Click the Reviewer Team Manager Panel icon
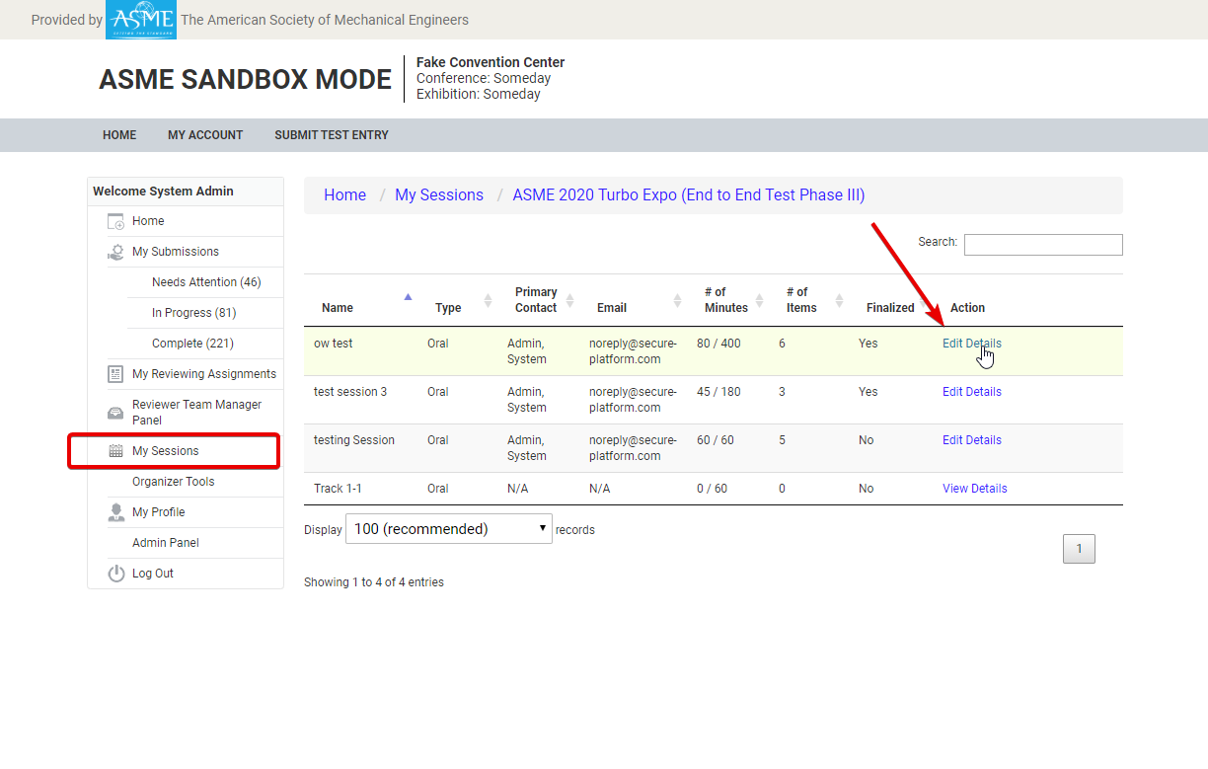The image size is (1208, 769). (x=115, y=412)
